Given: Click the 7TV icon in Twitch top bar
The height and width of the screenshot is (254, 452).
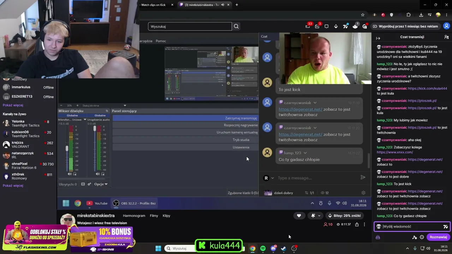Looking at the screenshot, I should click(x=345, y=26).
